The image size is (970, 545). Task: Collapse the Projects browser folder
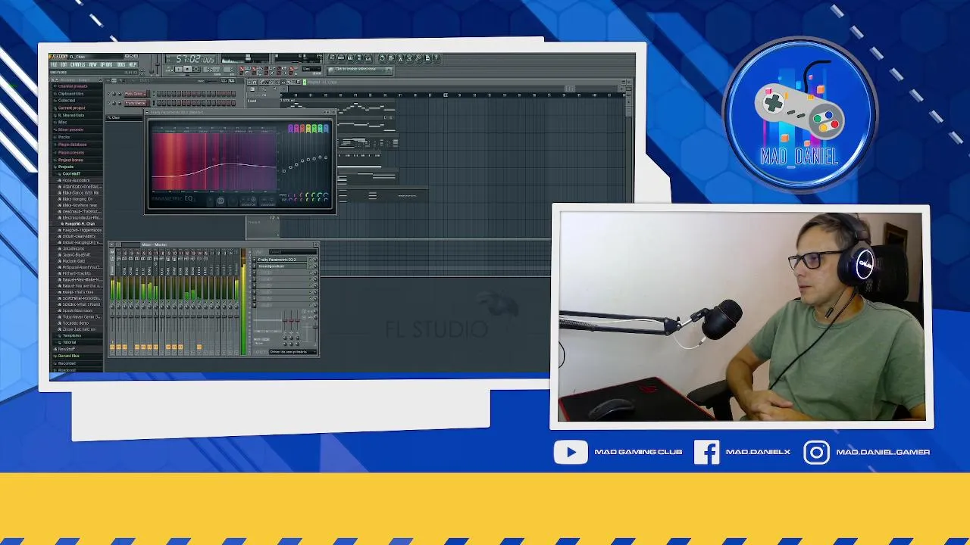pyautogui.click(x=66, y=167)
